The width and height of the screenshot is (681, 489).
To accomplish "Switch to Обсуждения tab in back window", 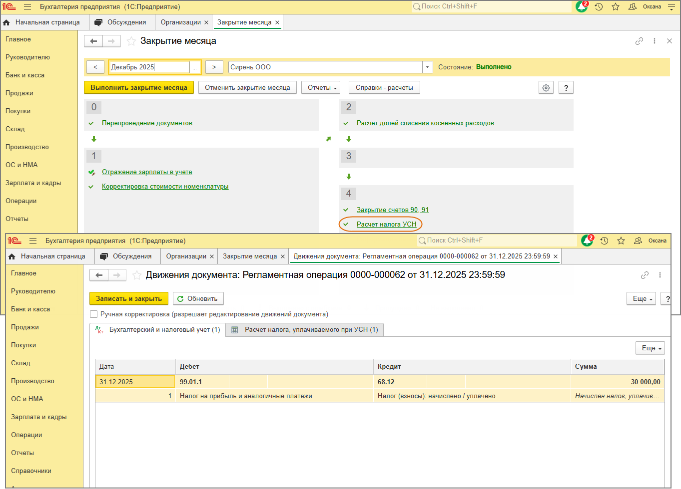I will point(120,22).
